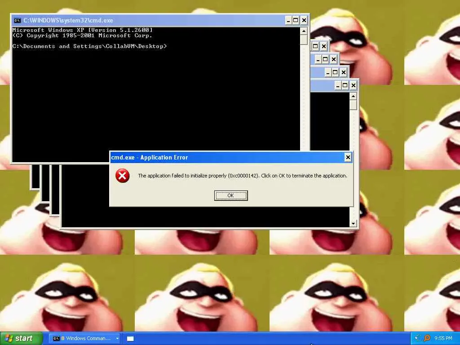Click the dotted network tray icon

point(418,339)
